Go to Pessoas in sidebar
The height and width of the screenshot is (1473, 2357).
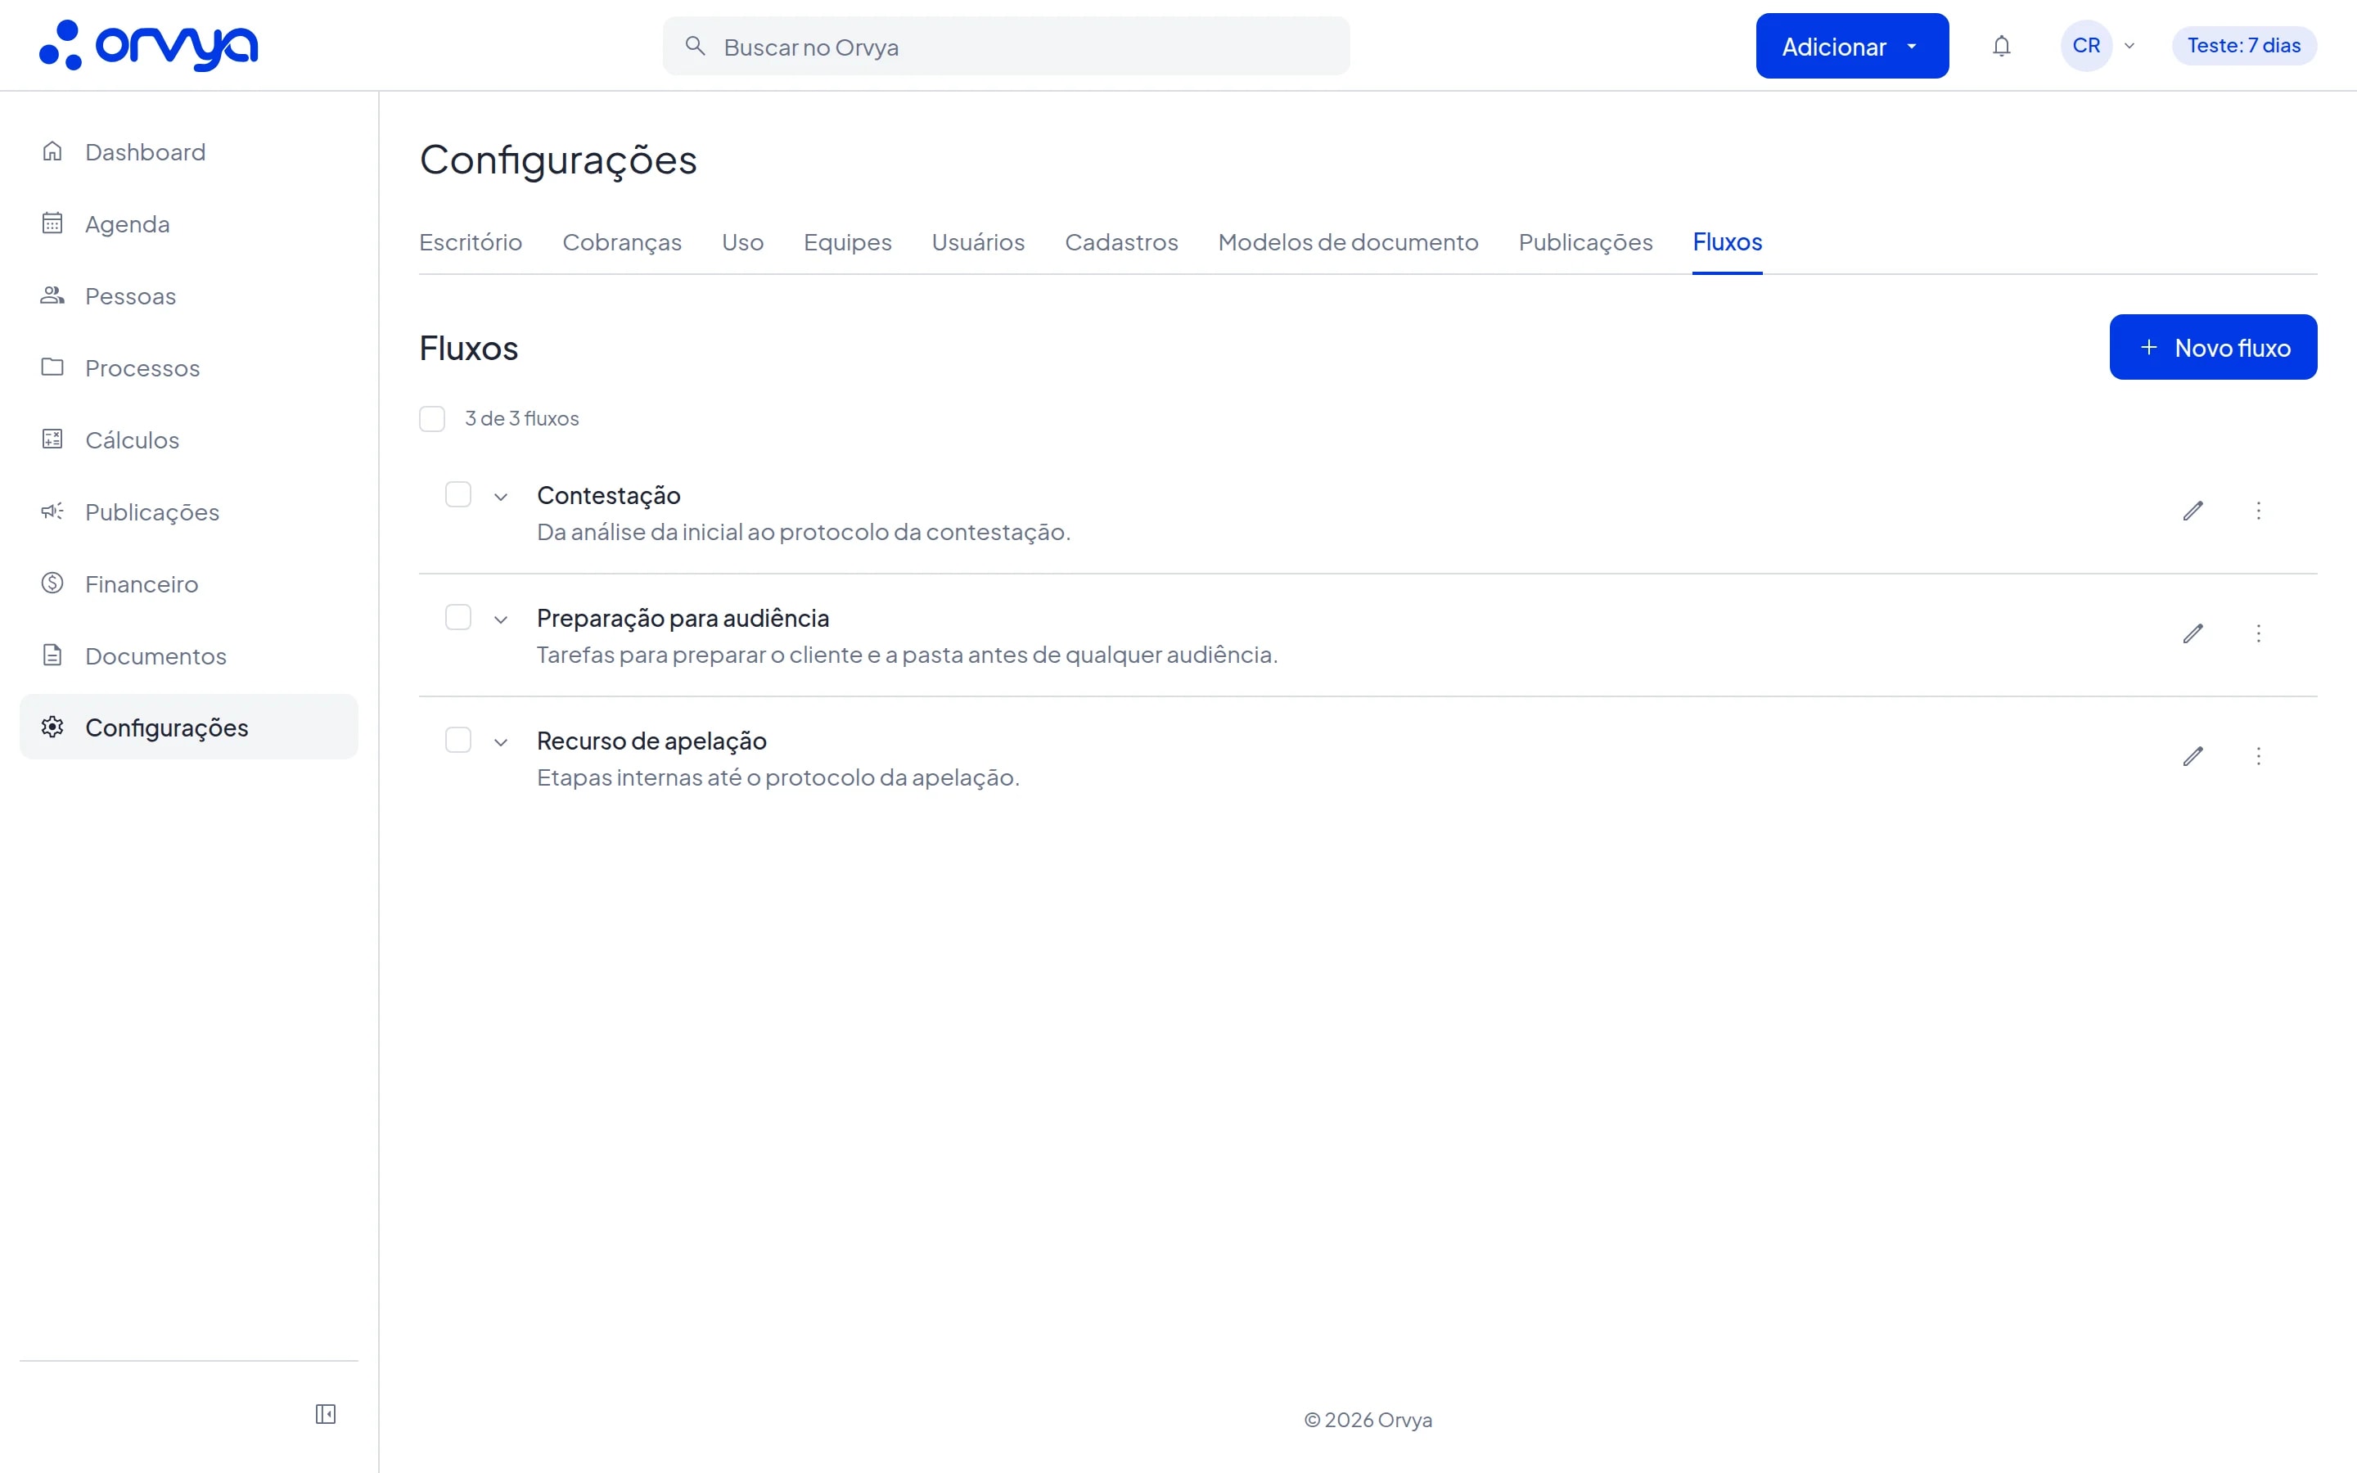[188, 295]
